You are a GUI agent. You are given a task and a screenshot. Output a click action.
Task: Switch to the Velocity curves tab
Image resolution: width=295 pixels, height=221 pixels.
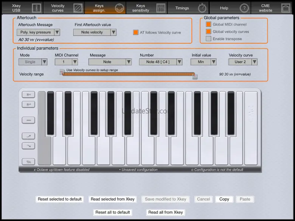click(64, 8)
